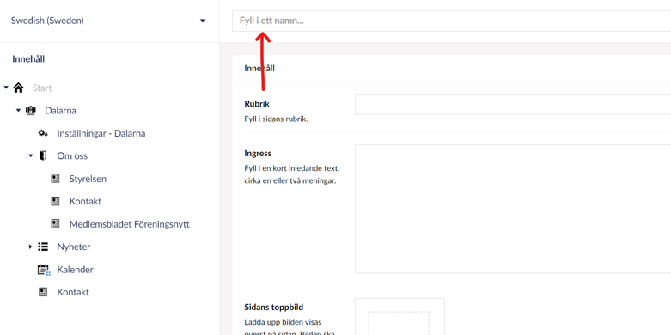This screenshot has width=671, height=335.
Task: Open Kontakt page below Kalender
Action: (x=73, y=292)
